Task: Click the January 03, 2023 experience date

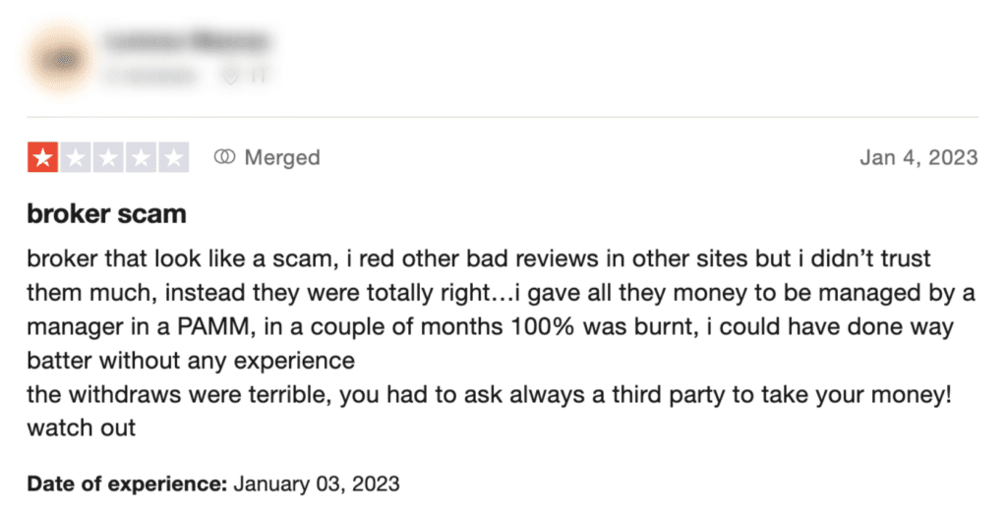Action: (x=316, y=484)
